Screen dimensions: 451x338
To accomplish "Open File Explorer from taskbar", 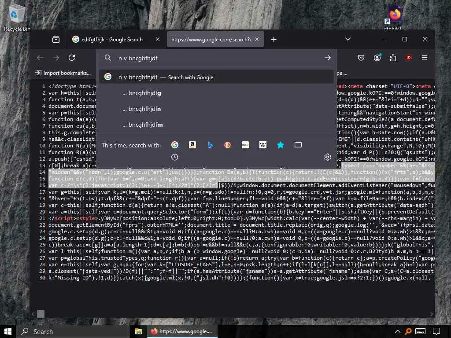I will tap(139, 331).
